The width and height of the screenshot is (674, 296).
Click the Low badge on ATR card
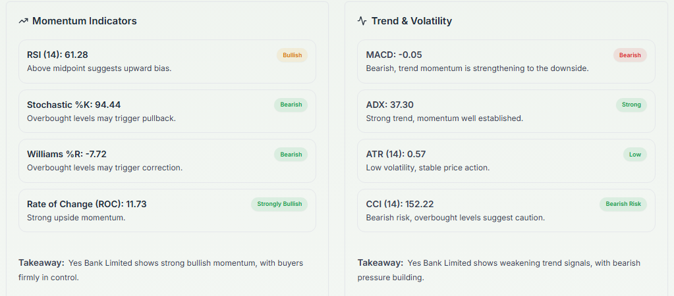tap(634, 155)
